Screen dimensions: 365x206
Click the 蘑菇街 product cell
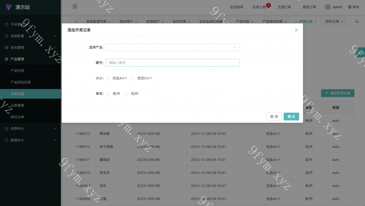point(104,160)
